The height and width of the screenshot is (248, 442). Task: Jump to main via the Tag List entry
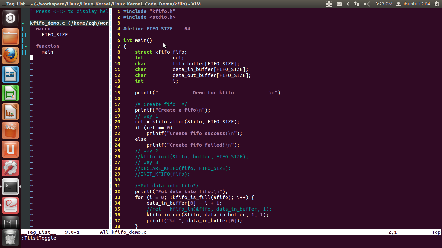click(47, 52)
